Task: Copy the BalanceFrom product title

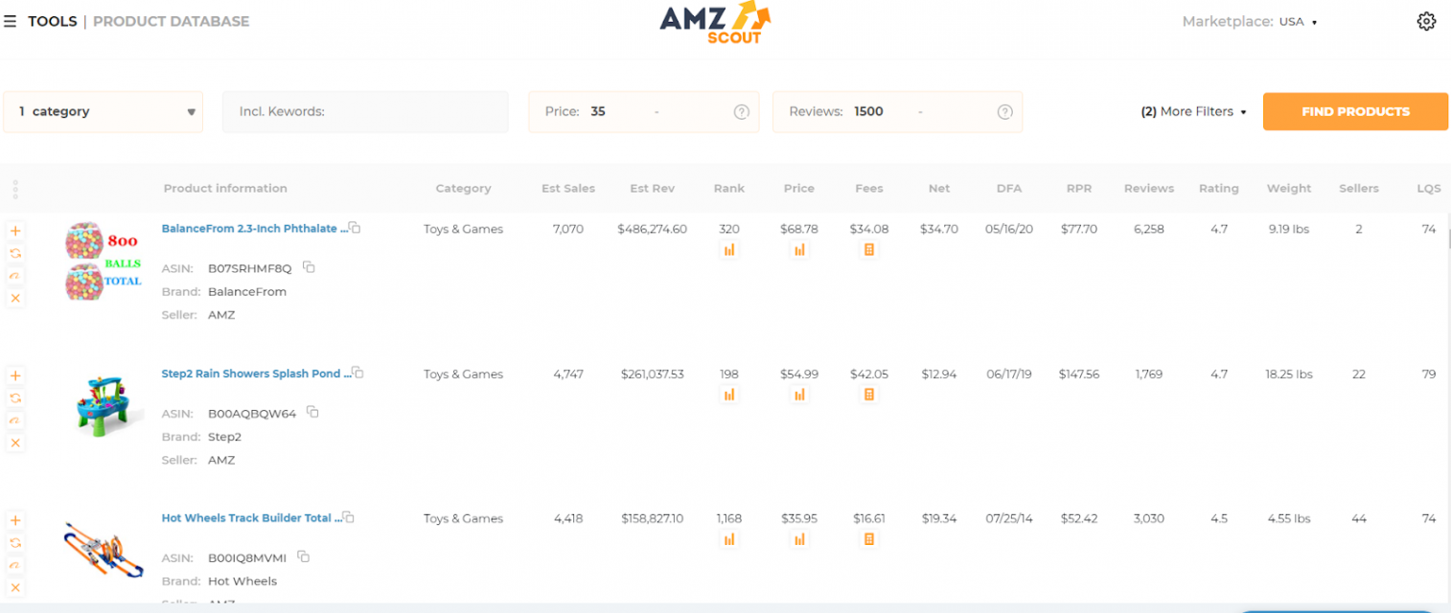Action: coord(355,228)
